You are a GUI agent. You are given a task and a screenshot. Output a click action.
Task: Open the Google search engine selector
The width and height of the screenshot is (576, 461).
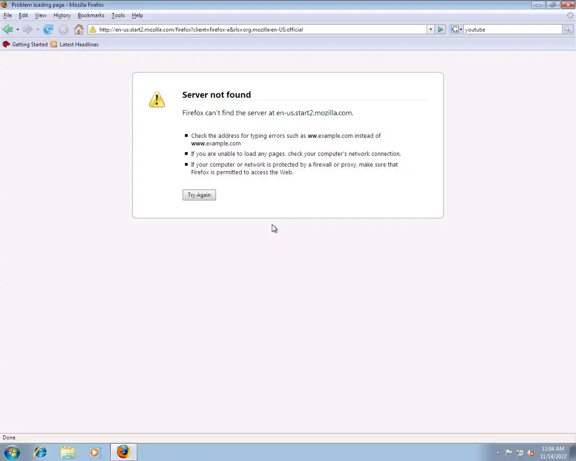pos(457,30)
